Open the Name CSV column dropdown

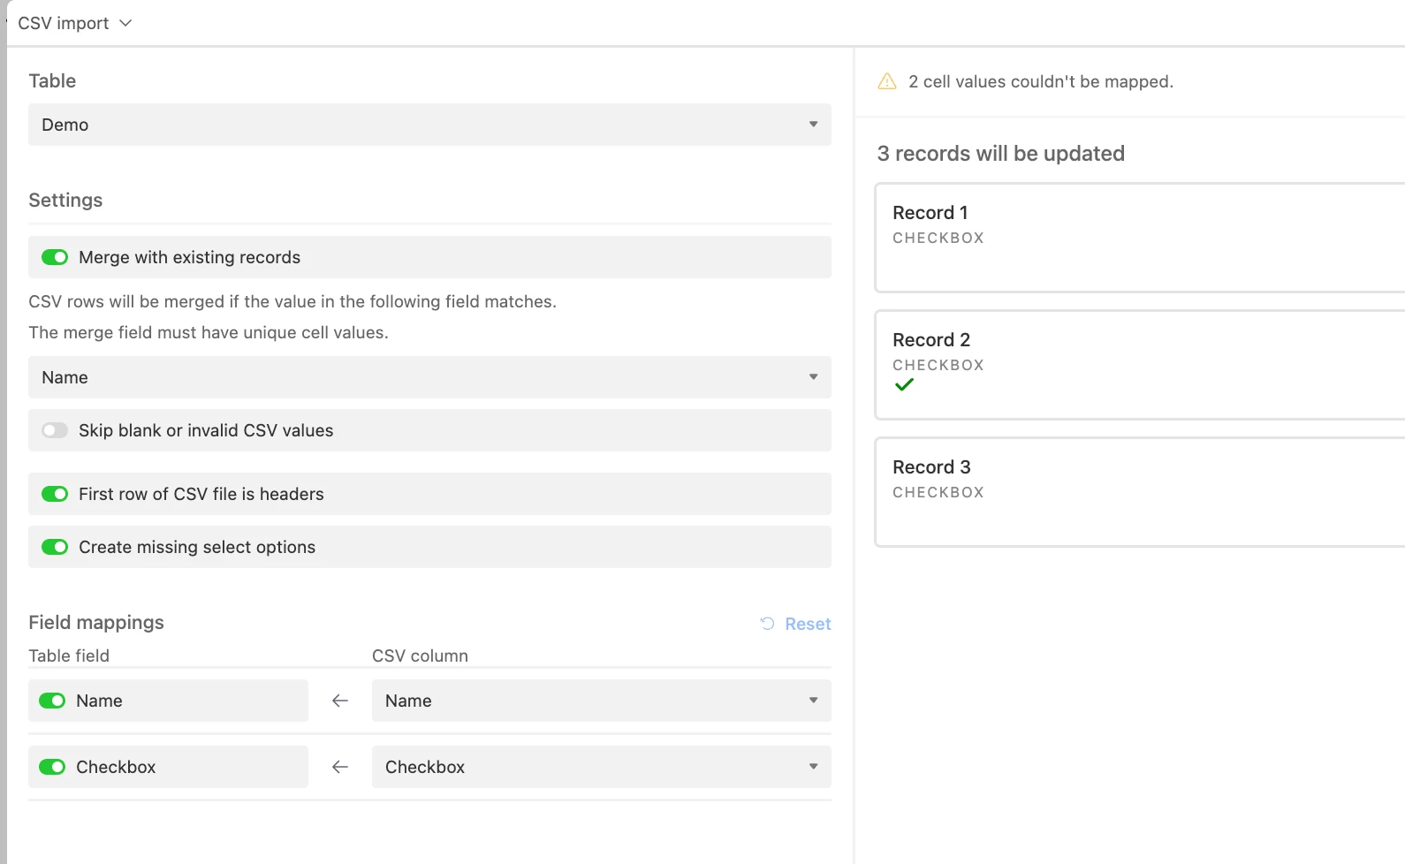point(601,701)
